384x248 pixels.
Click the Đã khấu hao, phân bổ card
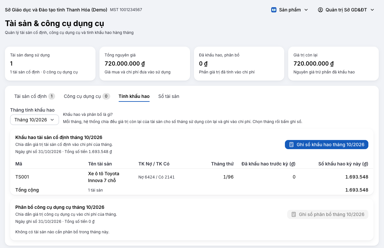pyautogui.click(x=239, y=64)
